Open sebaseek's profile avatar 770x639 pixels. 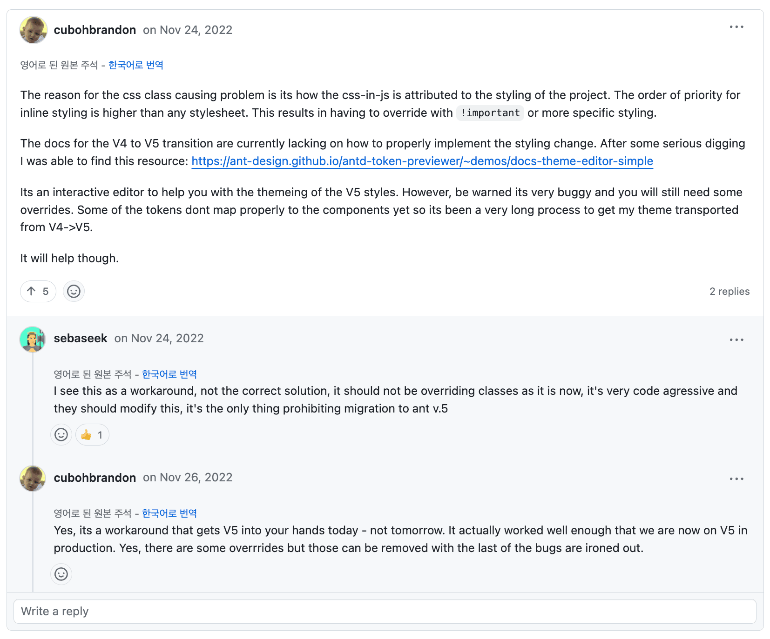pyautogui.click(x=33, y=339)
